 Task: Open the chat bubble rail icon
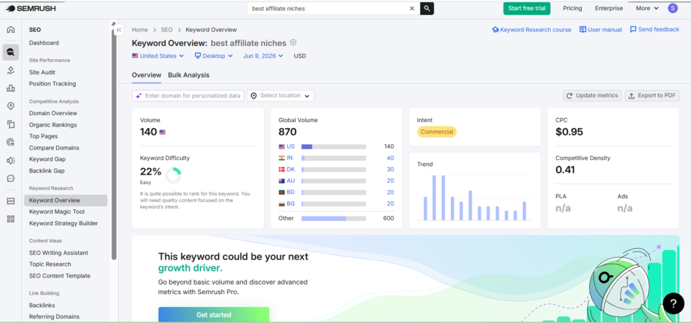point(11,179)
